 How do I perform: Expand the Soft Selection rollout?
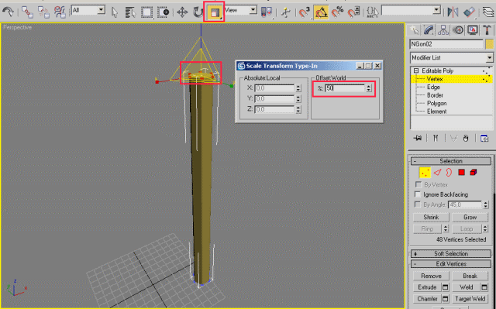451,254
